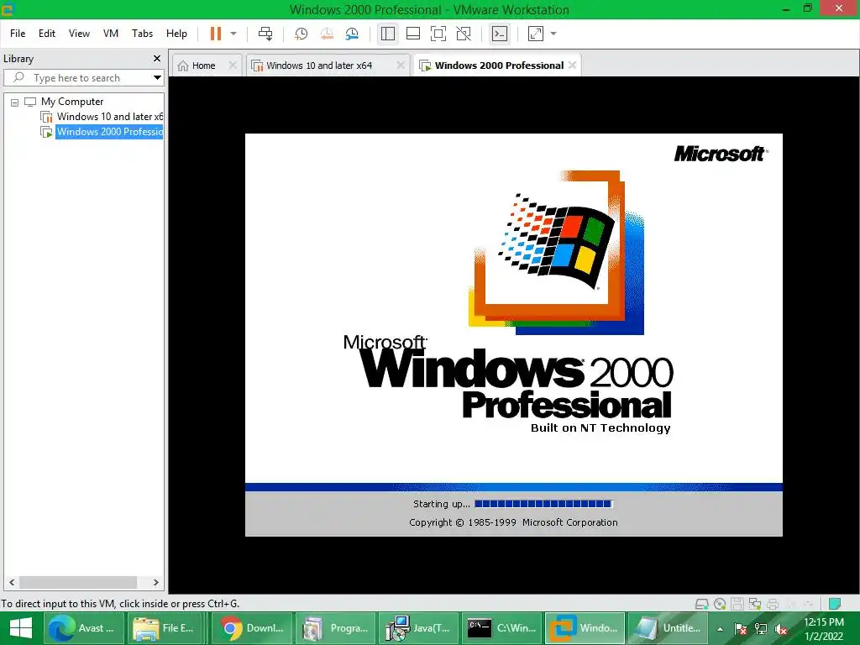Open the View menu
860x645 pixels.
(x=79, y=34)
